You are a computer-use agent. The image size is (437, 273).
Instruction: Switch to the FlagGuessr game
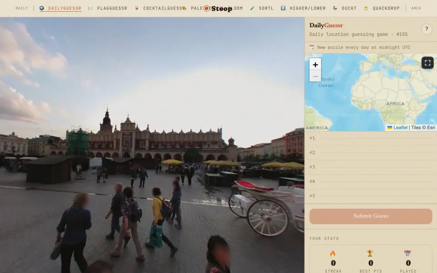pyautogui.click(x=107, y=8)
